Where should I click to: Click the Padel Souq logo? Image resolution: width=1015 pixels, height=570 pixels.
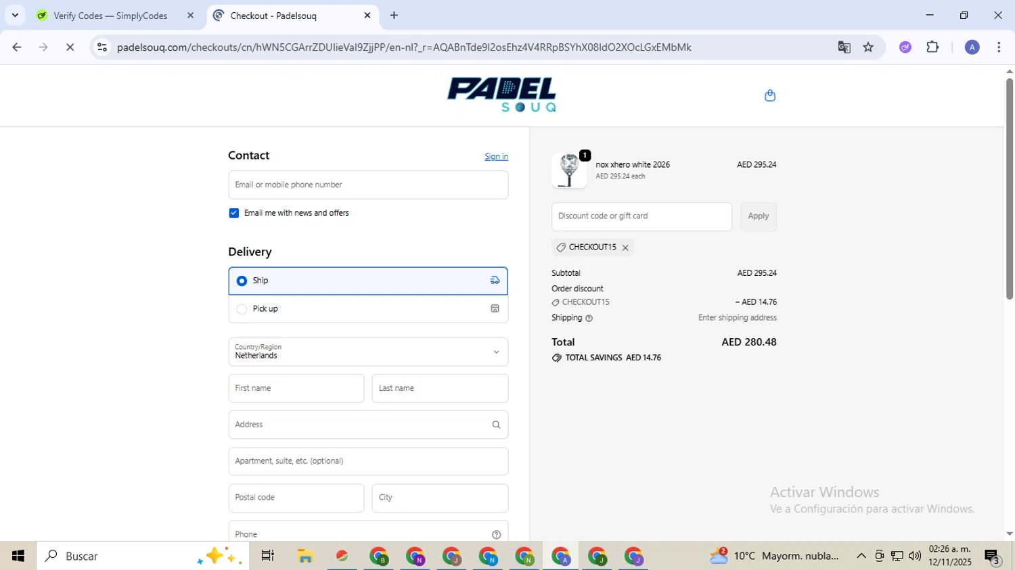(x=501, y=95)
